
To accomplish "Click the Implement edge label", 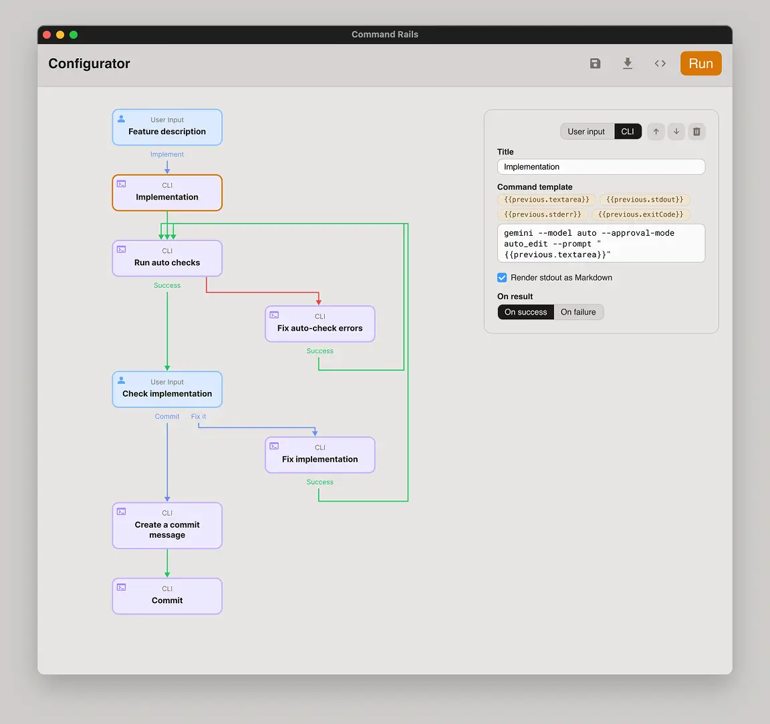I will [167, 154].
